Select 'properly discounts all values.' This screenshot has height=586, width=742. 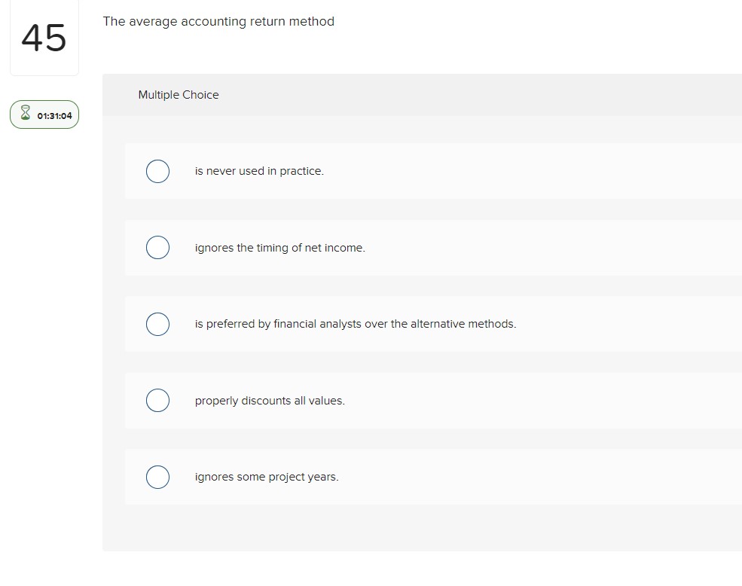[270, 400]
